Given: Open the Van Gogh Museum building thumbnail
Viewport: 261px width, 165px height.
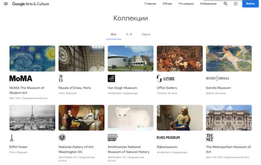Looking at the screenshot, I should (x=130, y=59).
